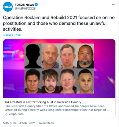Click the bearded brown-haired man mugshot
Screen dimensions: 119x127
point(50,81)
